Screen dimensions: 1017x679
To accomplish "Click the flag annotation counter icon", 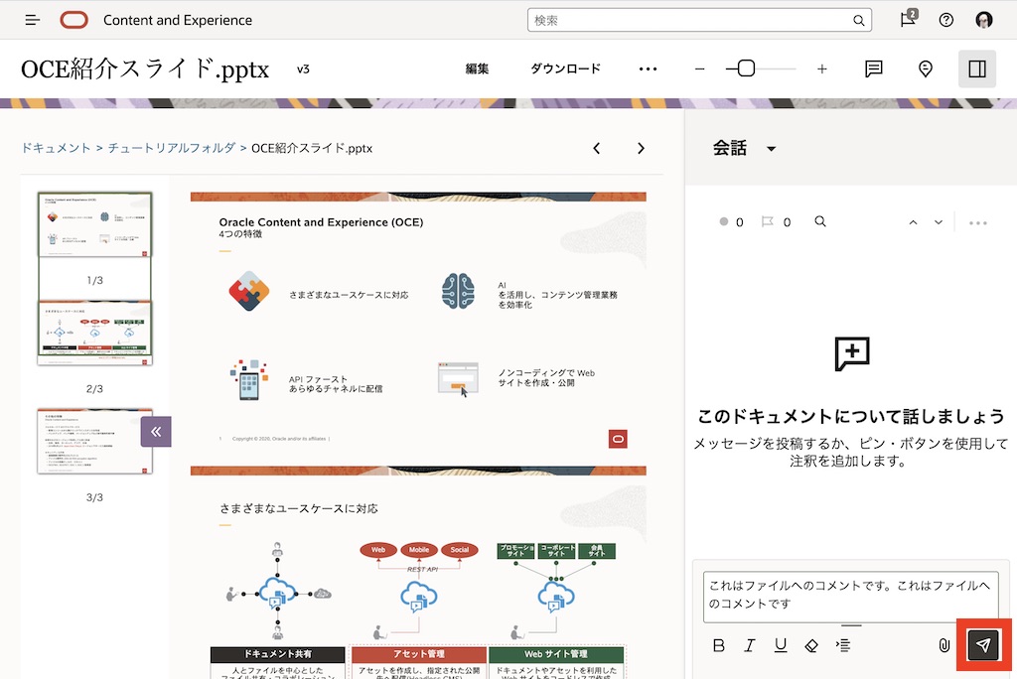I will click(x=770, y=221).
